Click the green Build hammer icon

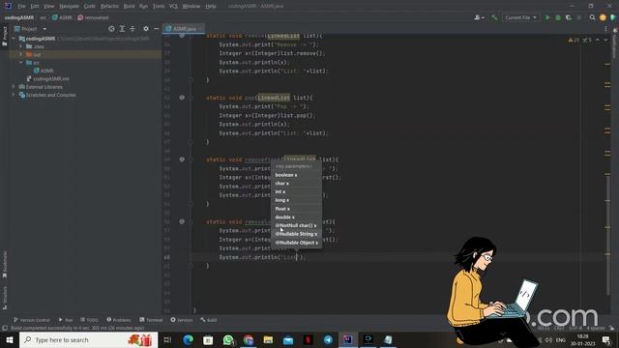[x=494, y=17]
